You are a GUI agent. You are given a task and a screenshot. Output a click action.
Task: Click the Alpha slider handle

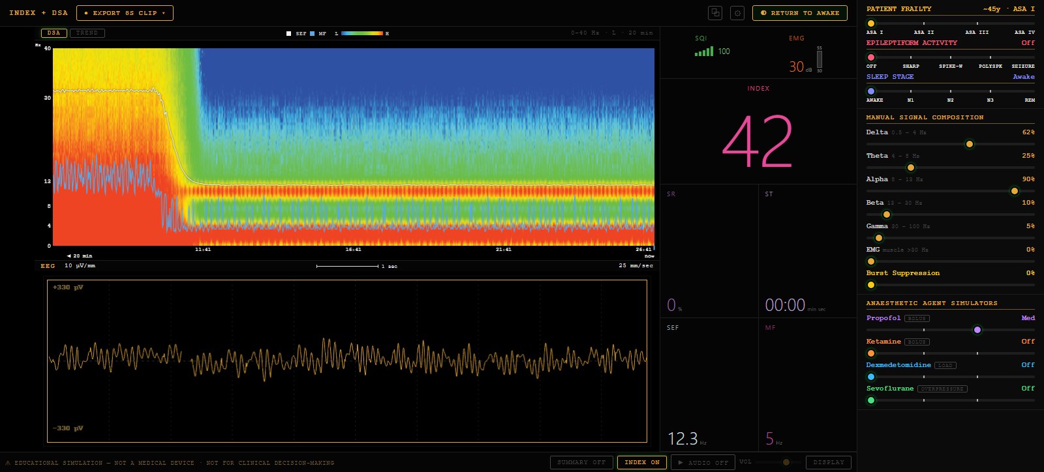click(1014, 191)
